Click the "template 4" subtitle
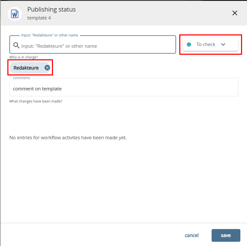Viewport: 247px width, 246px height. tap(39, 18)
